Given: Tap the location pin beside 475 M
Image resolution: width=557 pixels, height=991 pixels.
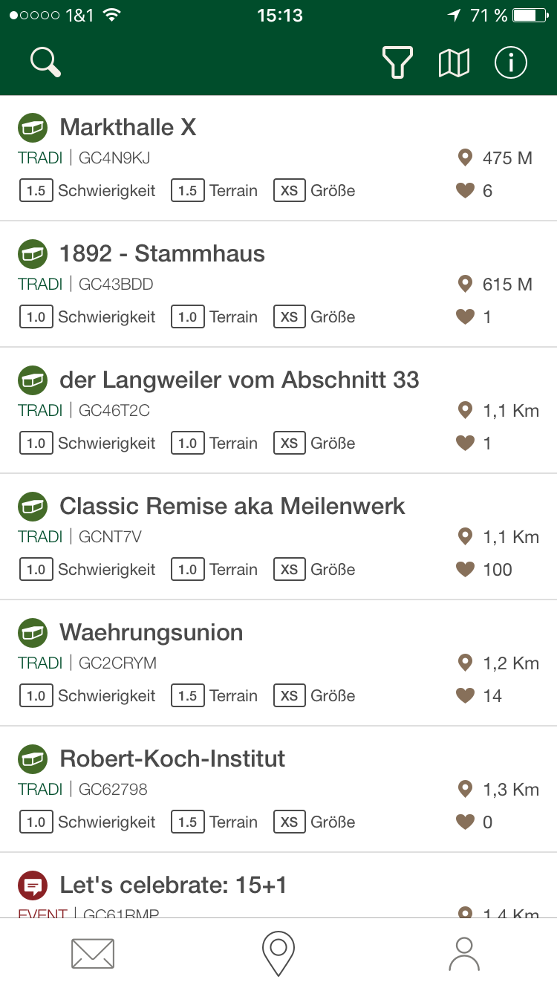Looking at the screenshot, I should coord(466,157).
